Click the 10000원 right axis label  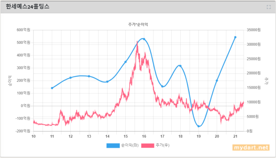tap(254, 102)
